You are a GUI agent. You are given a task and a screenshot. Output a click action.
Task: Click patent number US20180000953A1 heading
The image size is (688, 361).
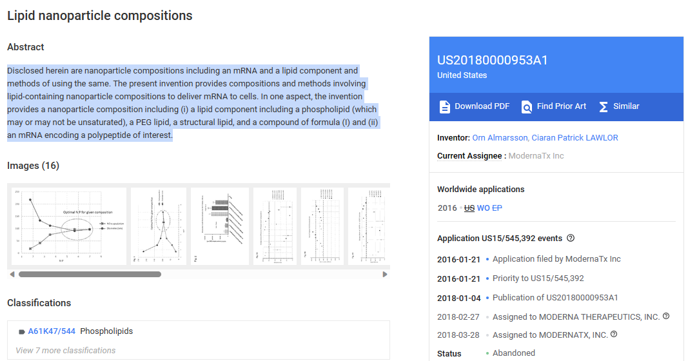point(493,60)
